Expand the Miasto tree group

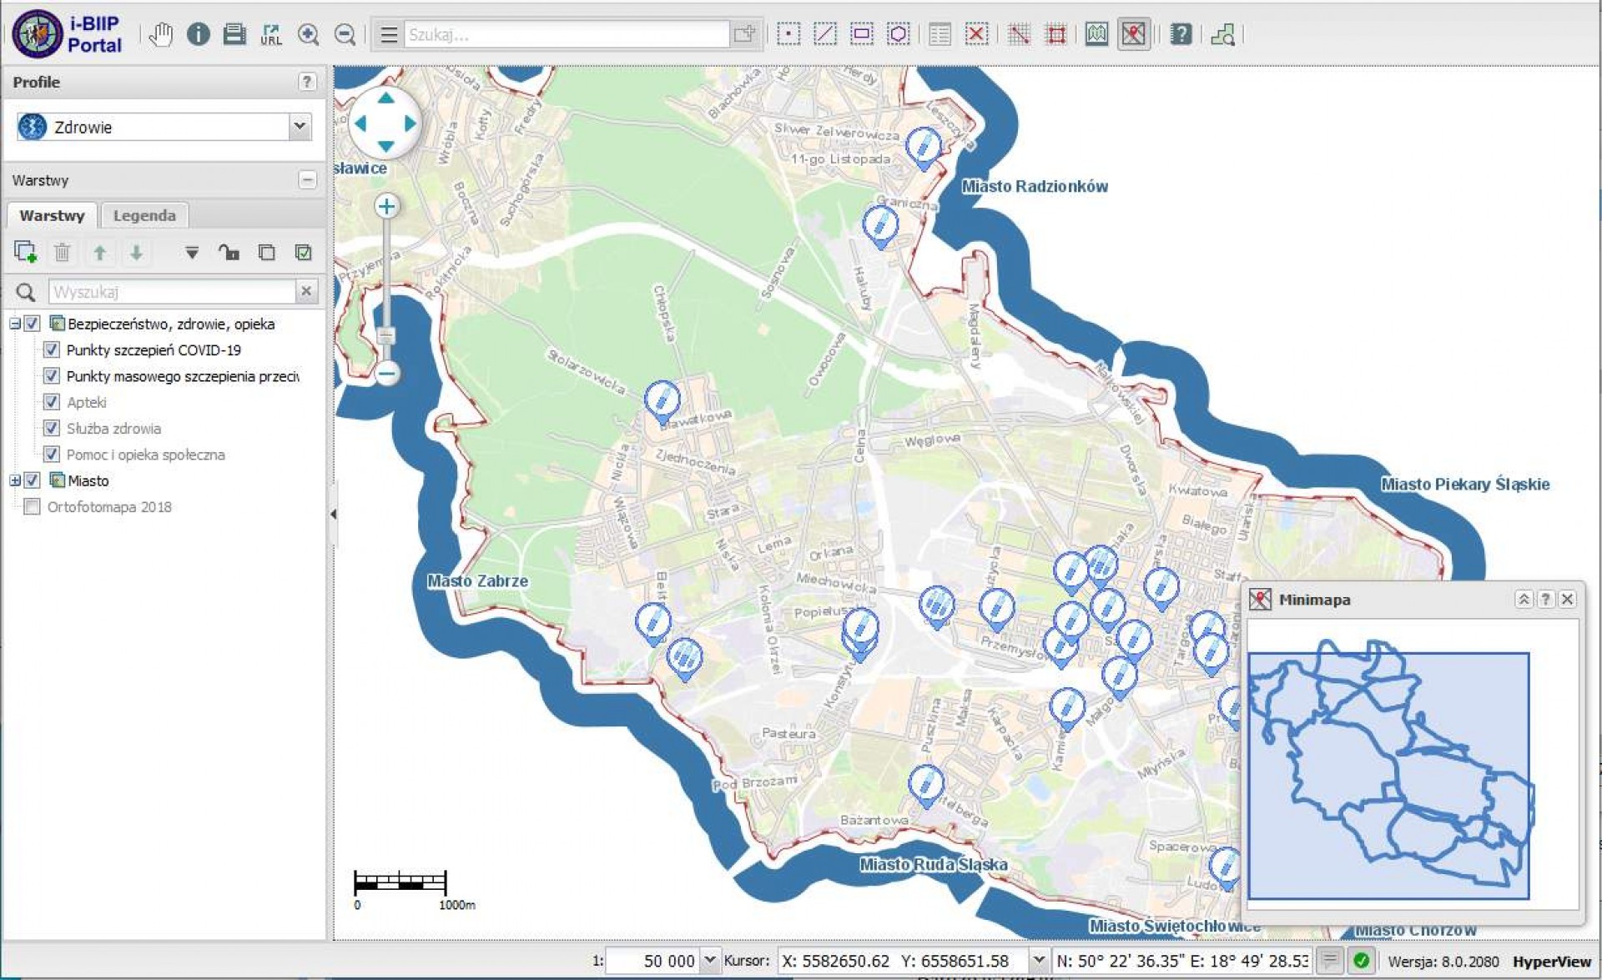[x=15, y=480]
